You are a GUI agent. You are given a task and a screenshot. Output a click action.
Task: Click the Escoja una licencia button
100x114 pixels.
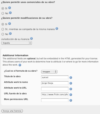(12, 111)
